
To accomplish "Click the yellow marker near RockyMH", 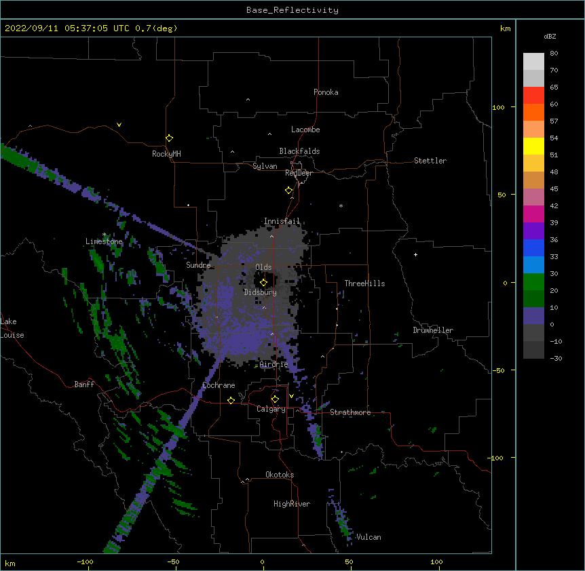I will click(169, 138).
